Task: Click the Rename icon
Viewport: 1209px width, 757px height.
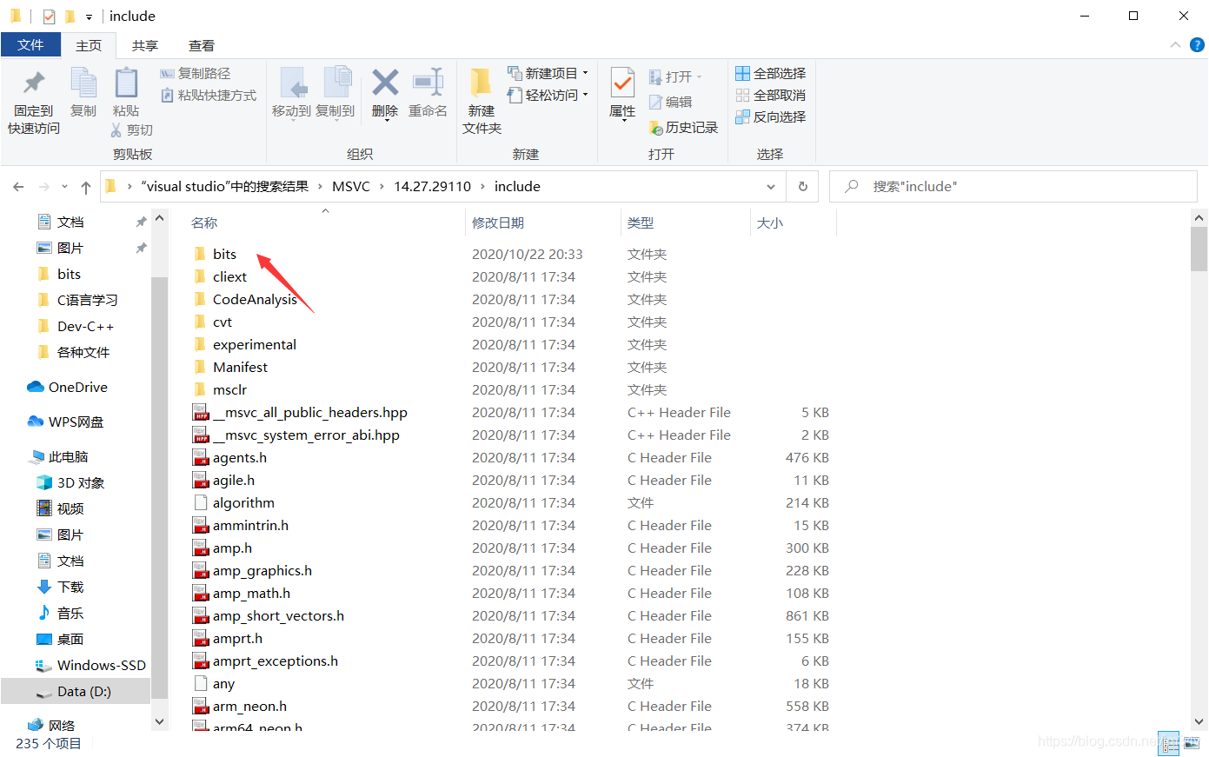Action: point(428,83)
